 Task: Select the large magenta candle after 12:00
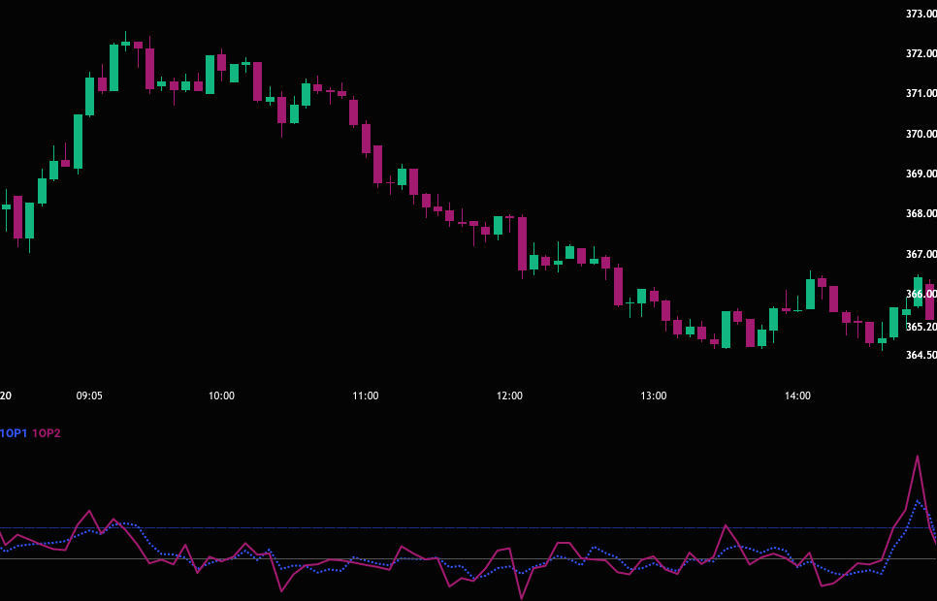(x=522, y=243)
